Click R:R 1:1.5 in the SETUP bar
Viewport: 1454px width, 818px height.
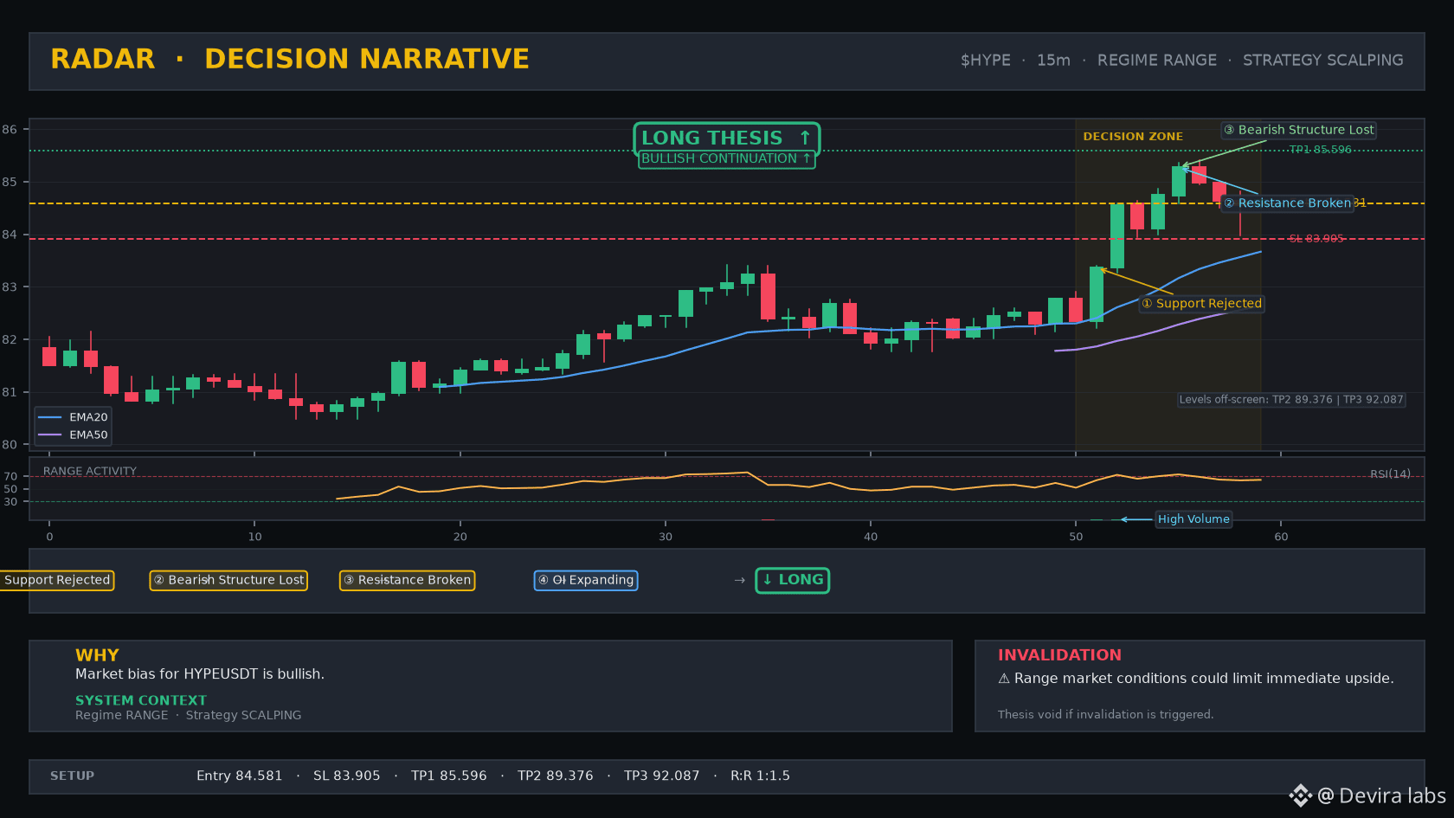coord(760,776)
